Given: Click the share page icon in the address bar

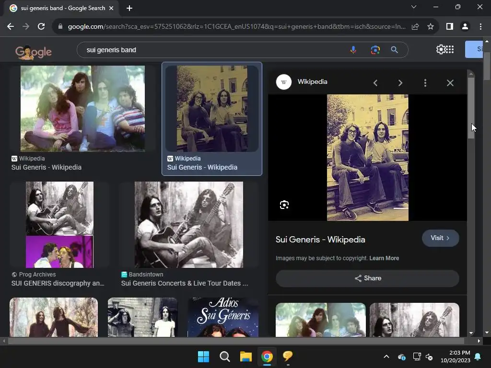Looking at the screenshot, I should pos(415,27).
